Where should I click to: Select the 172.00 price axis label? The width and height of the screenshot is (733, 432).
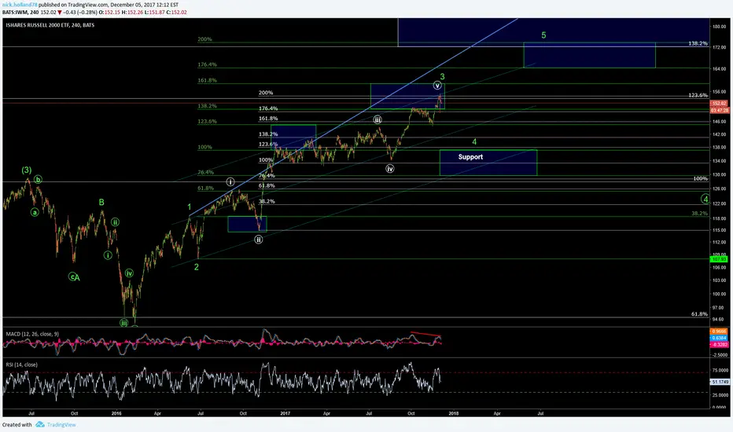719,48
